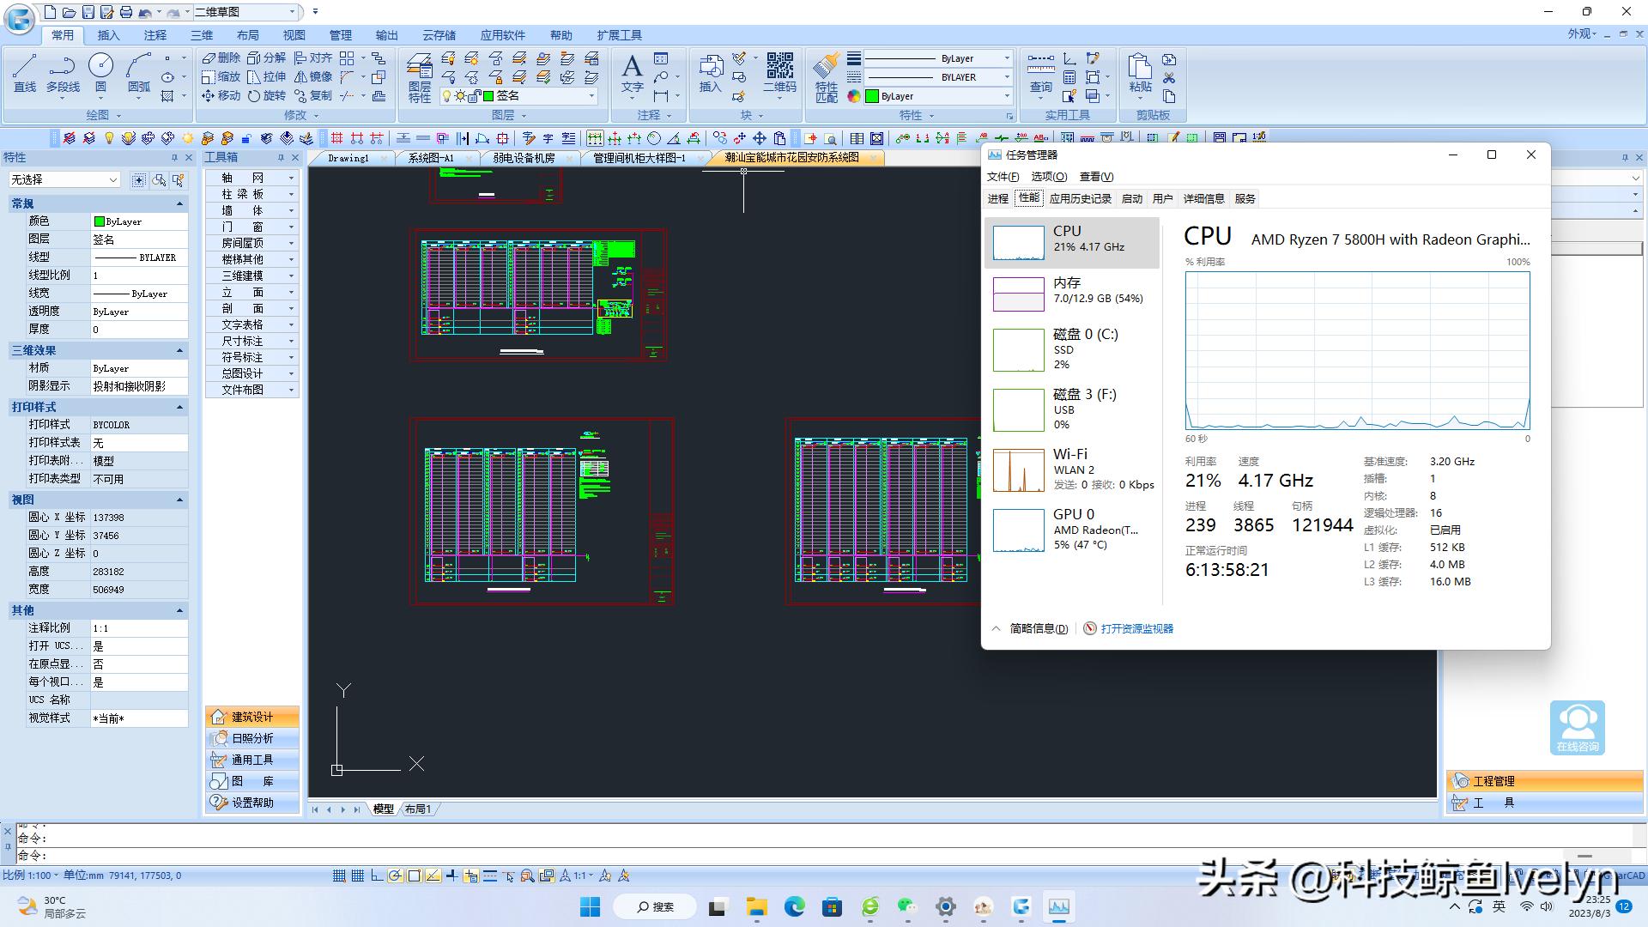1648x927 pixels.
Task: Expand the 无选择 selection combo box
Action: pyautogui.click(x=112, y=179)
